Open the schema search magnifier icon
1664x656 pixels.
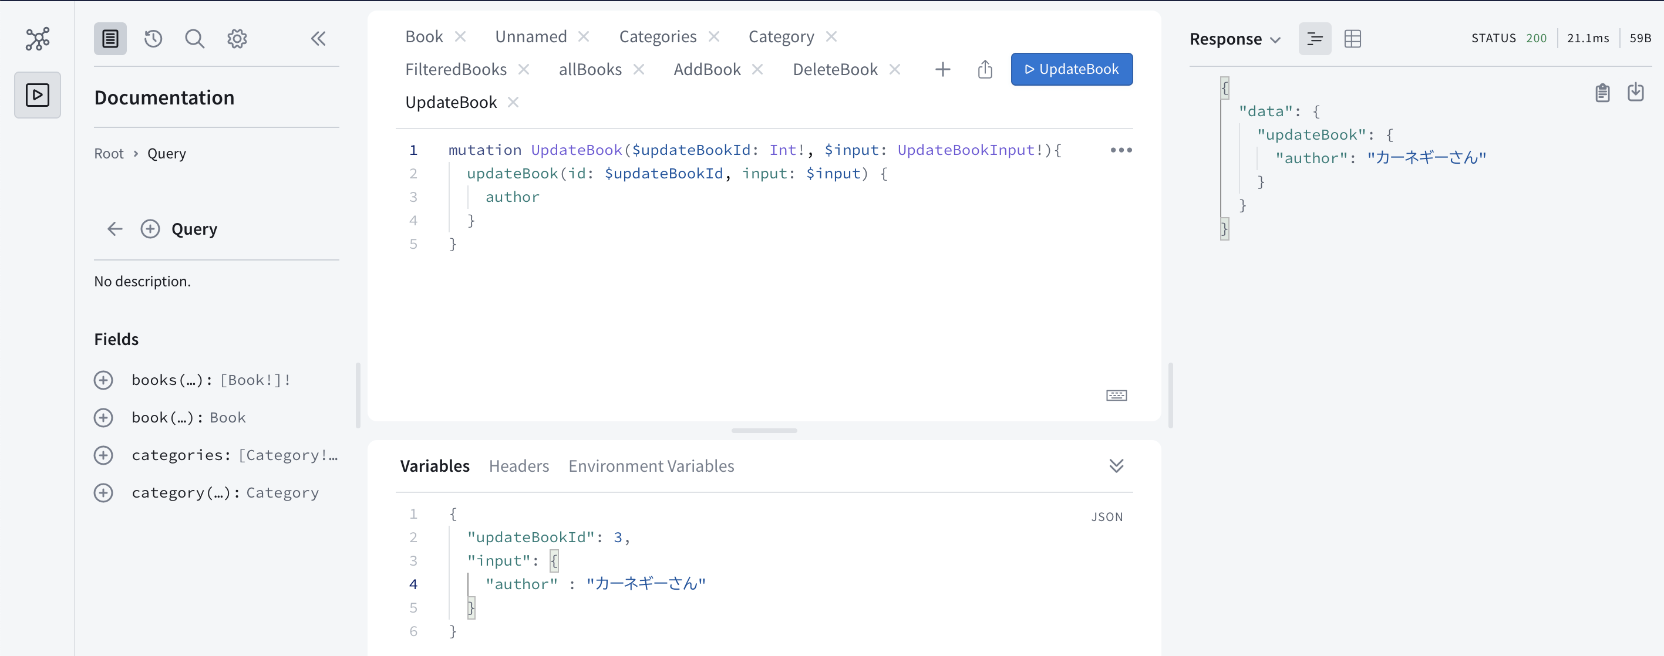[x=194, y=39]
